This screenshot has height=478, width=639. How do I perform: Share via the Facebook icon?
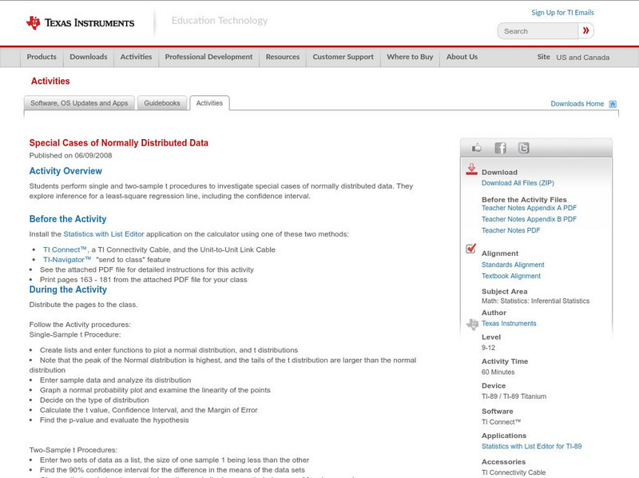click(x=500, y=148)
